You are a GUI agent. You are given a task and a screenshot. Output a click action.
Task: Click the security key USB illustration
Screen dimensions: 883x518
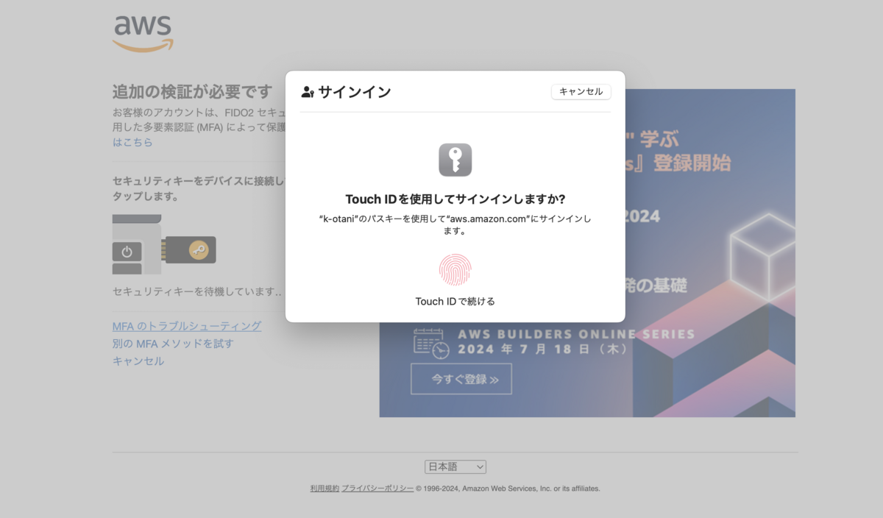pos(164,245)
